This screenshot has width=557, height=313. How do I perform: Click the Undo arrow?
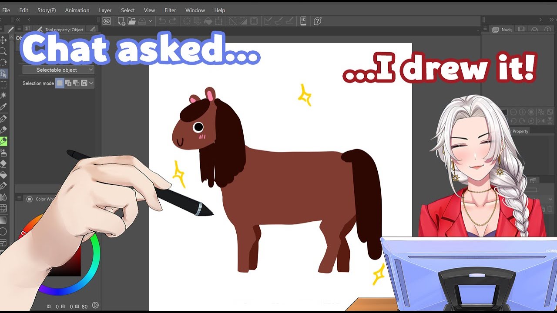[x=162, y=21]
